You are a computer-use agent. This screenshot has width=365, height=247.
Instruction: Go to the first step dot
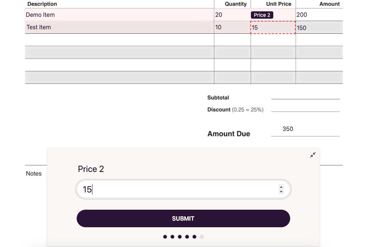[165, 237]
